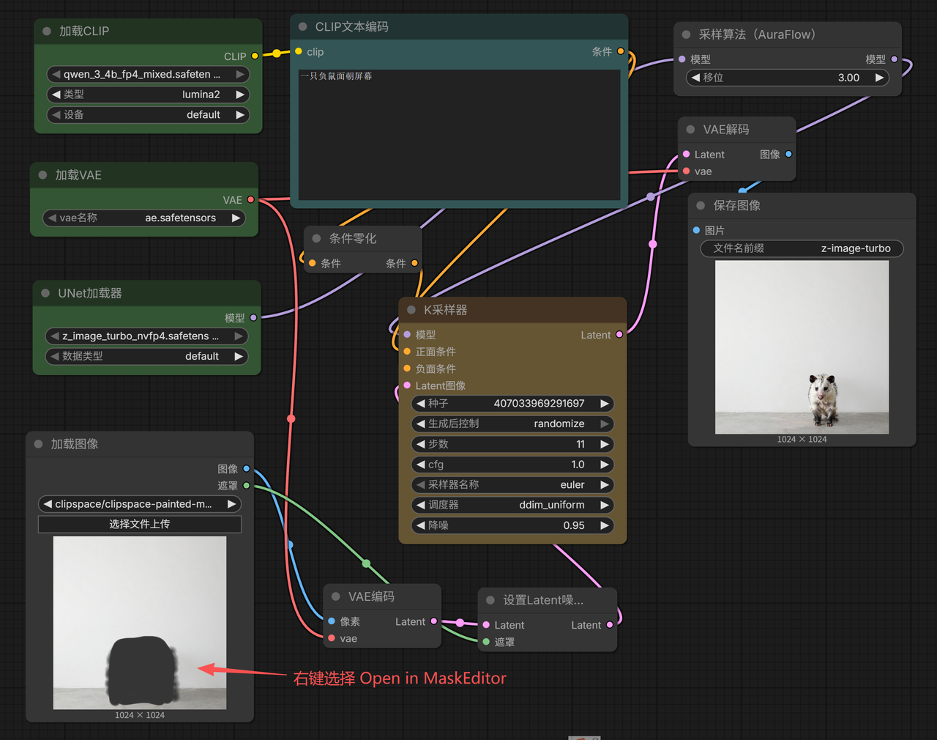This screenshot has width=937, height=740.
Task: Click the VAE output socket on 加载VAE node
Action: tap(252, 199)
